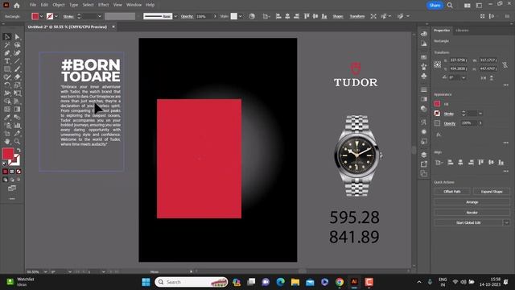The height and width of the screenshot is (290, 515).
Task: Open the Properties stroke weight dropdown
Action: click(x=480, y=114)
